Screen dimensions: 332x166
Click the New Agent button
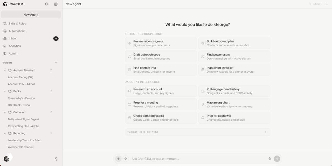click(x=31, y=15)
